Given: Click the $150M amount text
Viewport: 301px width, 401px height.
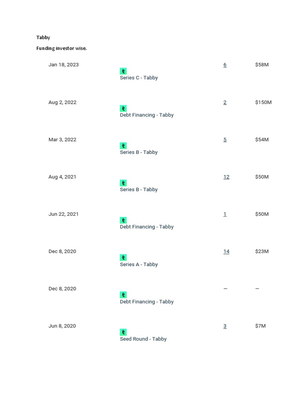Looking at the screenshot, I should click(x=263, y=102).
